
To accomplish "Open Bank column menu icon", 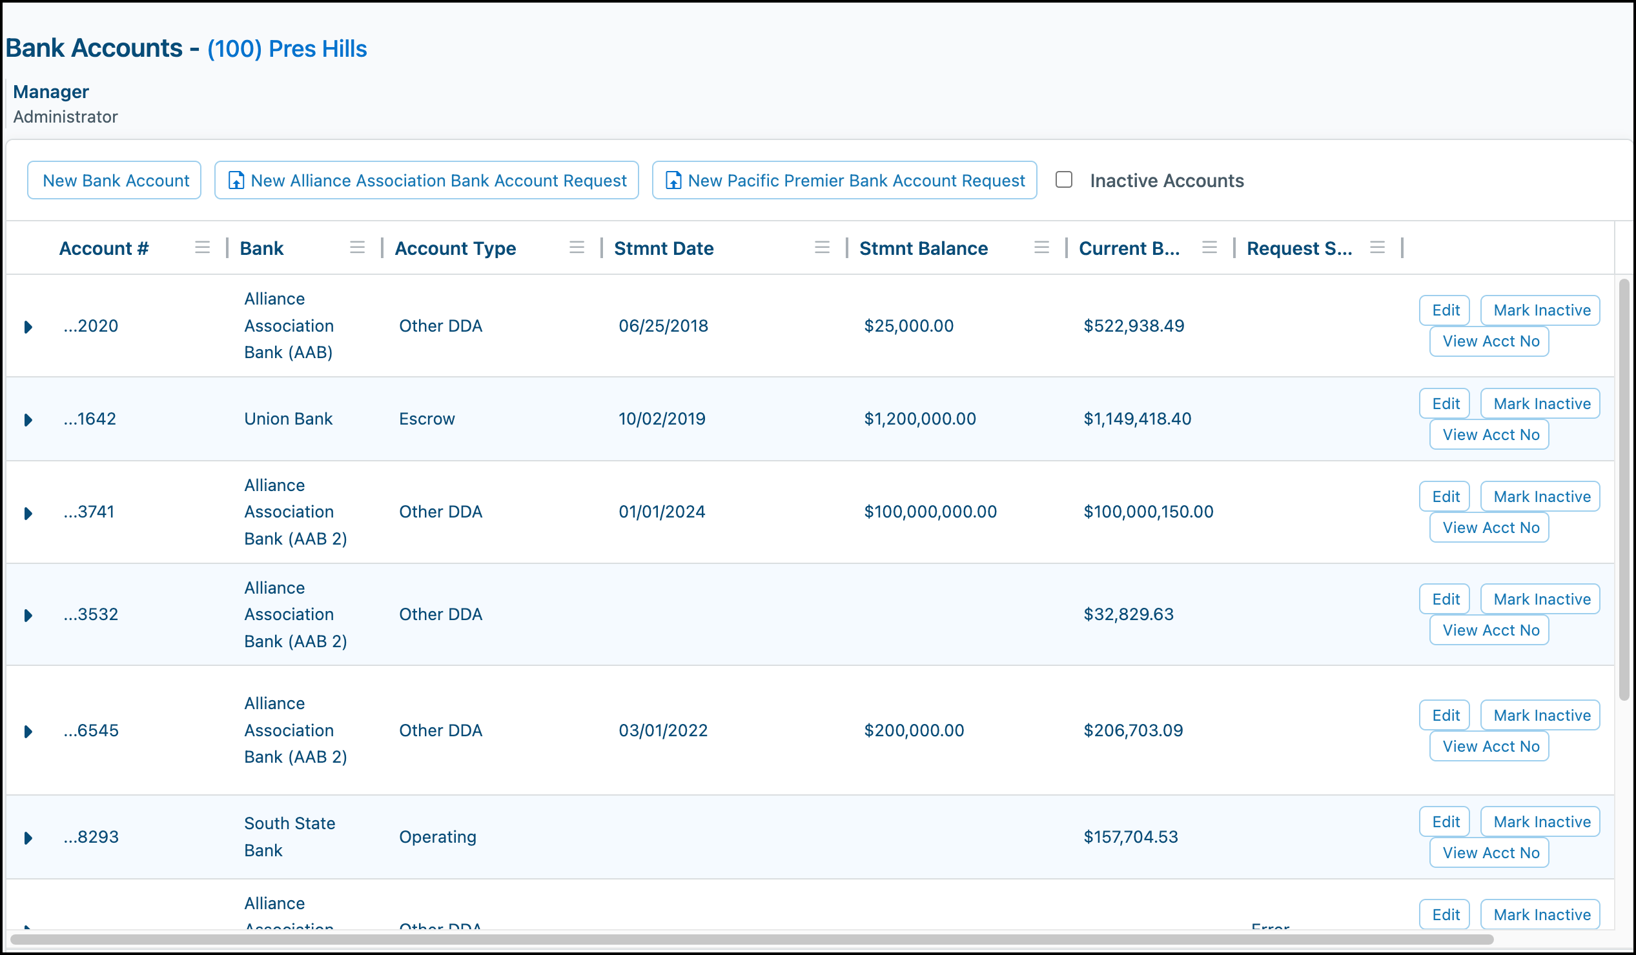I will [x=357, y=247].
